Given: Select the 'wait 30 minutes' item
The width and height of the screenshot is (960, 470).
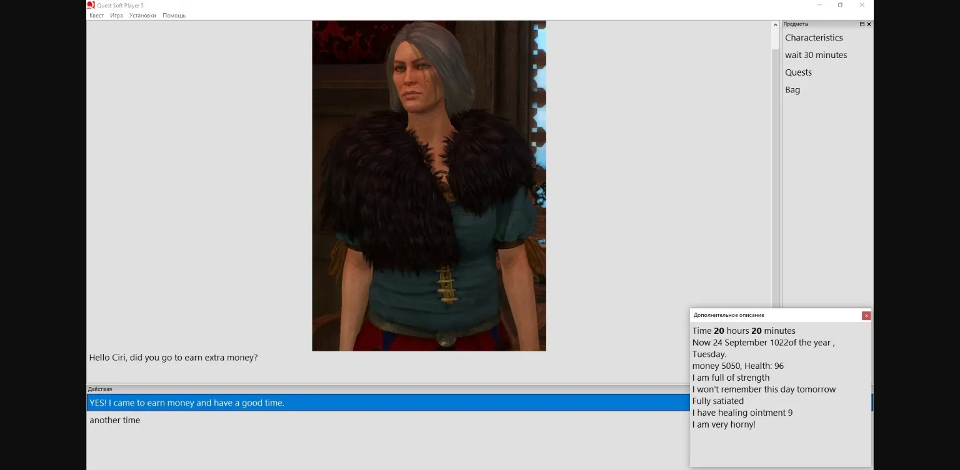Looking at the screenshot, I should (816, 55).
